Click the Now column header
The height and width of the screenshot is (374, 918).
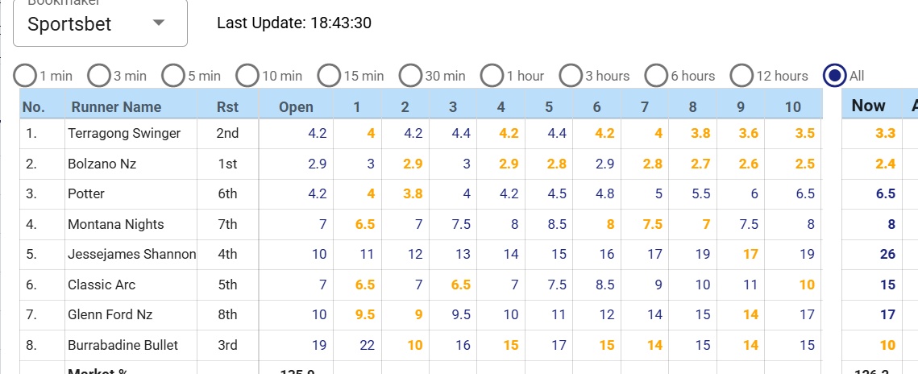pos(868,106)
